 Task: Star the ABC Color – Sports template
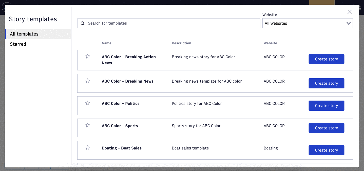88,125
